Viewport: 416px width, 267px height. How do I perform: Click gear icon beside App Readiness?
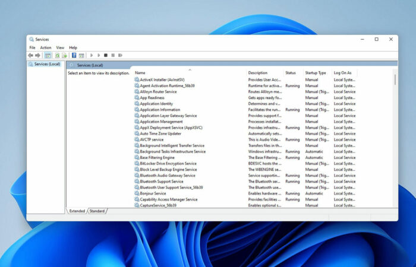[x=137, y=97]
